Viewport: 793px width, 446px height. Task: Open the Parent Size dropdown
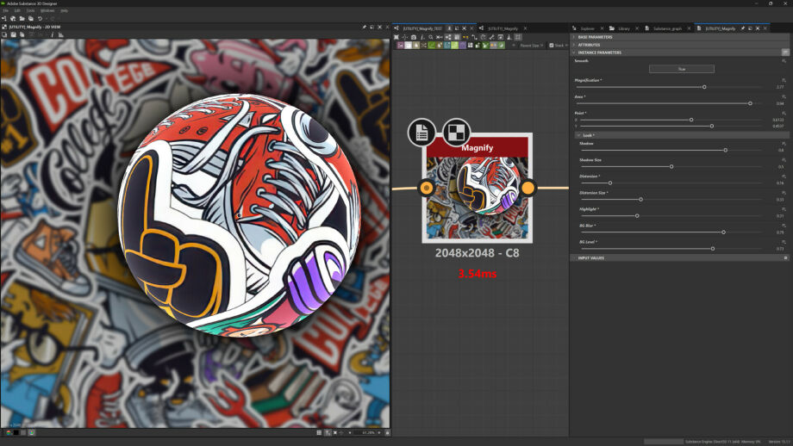pyautogui.click(x=532, y=46)
